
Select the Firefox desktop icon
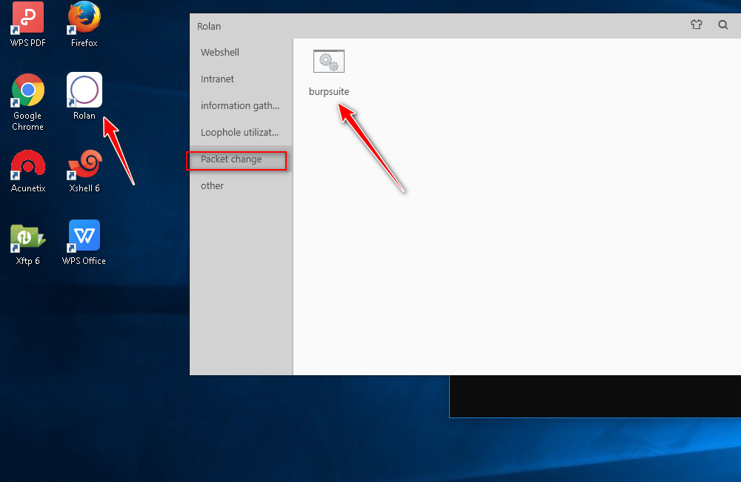pyautogui.click(x=84, y=19)
